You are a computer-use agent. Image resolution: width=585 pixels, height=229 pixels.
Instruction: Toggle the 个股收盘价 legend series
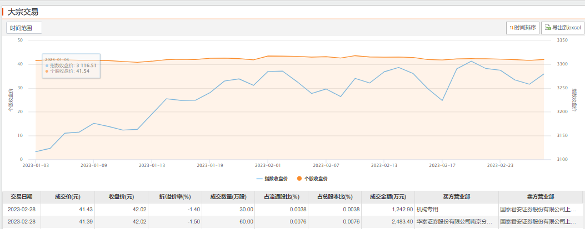pos(312,179)
